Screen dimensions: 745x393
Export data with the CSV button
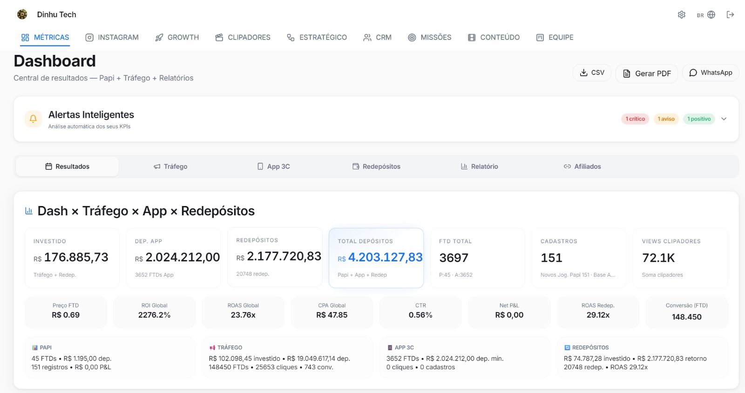pyautogui.click(x=592, y=73)
